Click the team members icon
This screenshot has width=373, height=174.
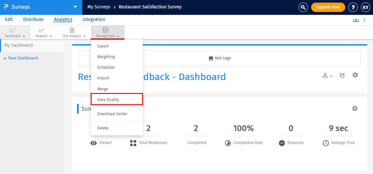tap(356, 20)
